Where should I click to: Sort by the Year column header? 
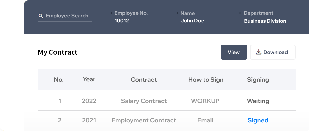89,79
